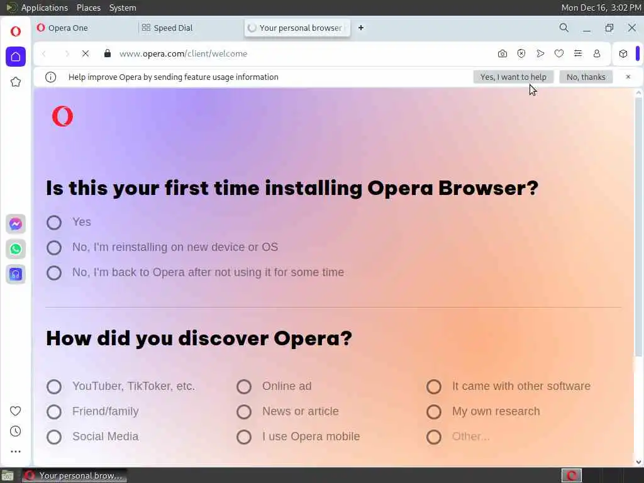Viewport: 644px width, 483px height.
Task: Open the Extensions cube icon
Action: coord(623,53)
